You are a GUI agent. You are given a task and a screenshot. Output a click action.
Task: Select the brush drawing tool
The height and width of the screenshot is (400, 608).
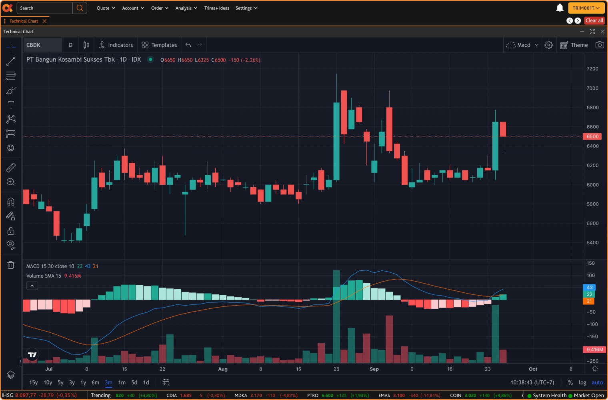(x=11, y=90)
